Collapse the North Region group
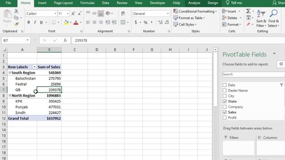The width and height of the screenshot is (285, 160). pyautogui.click(x=10, y=96)
